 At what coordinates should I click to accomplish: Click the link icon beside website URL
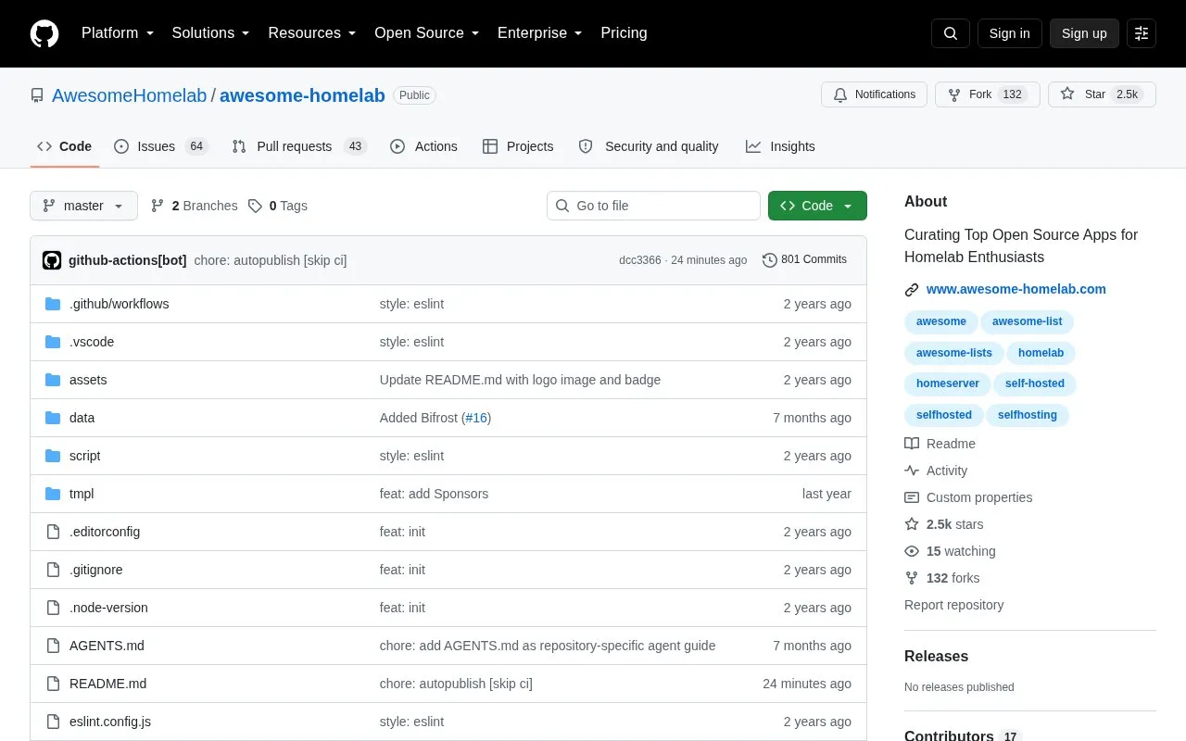(x=912, y=290)
